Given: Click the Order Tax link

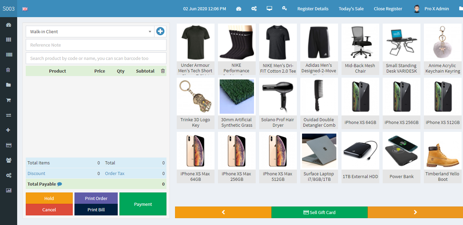Looking at the screenshot, I should click(x=115, y=173).
